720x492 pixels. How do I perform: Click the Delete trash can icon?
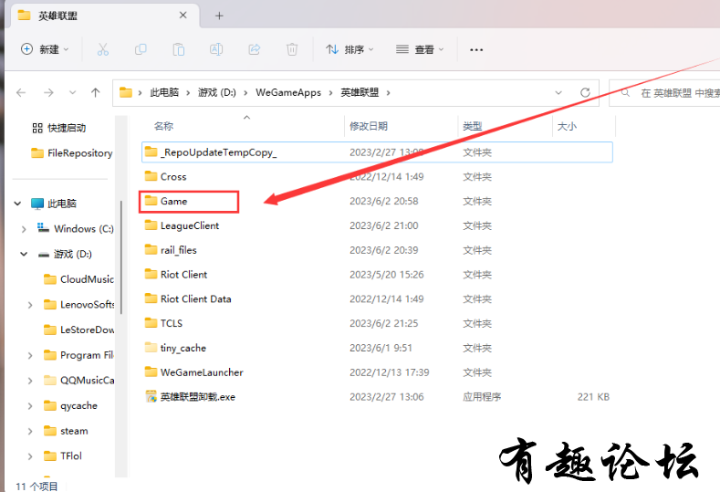click(x=292, y=49)
